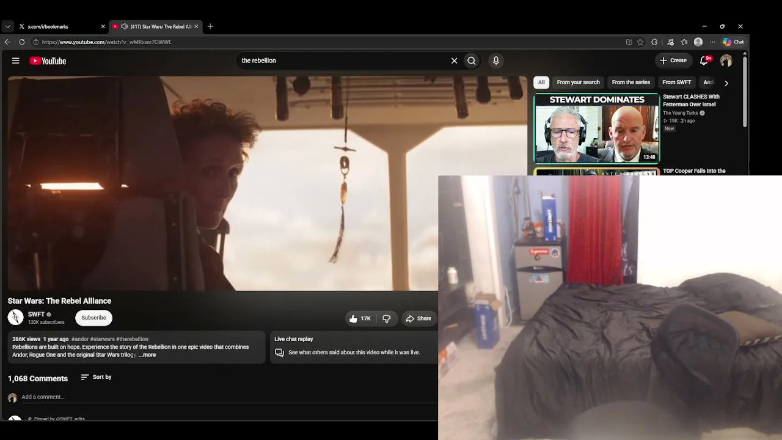Close the x.com bookmarks tab
This screenshot has height=440, width=782.
tap(103, 26)
